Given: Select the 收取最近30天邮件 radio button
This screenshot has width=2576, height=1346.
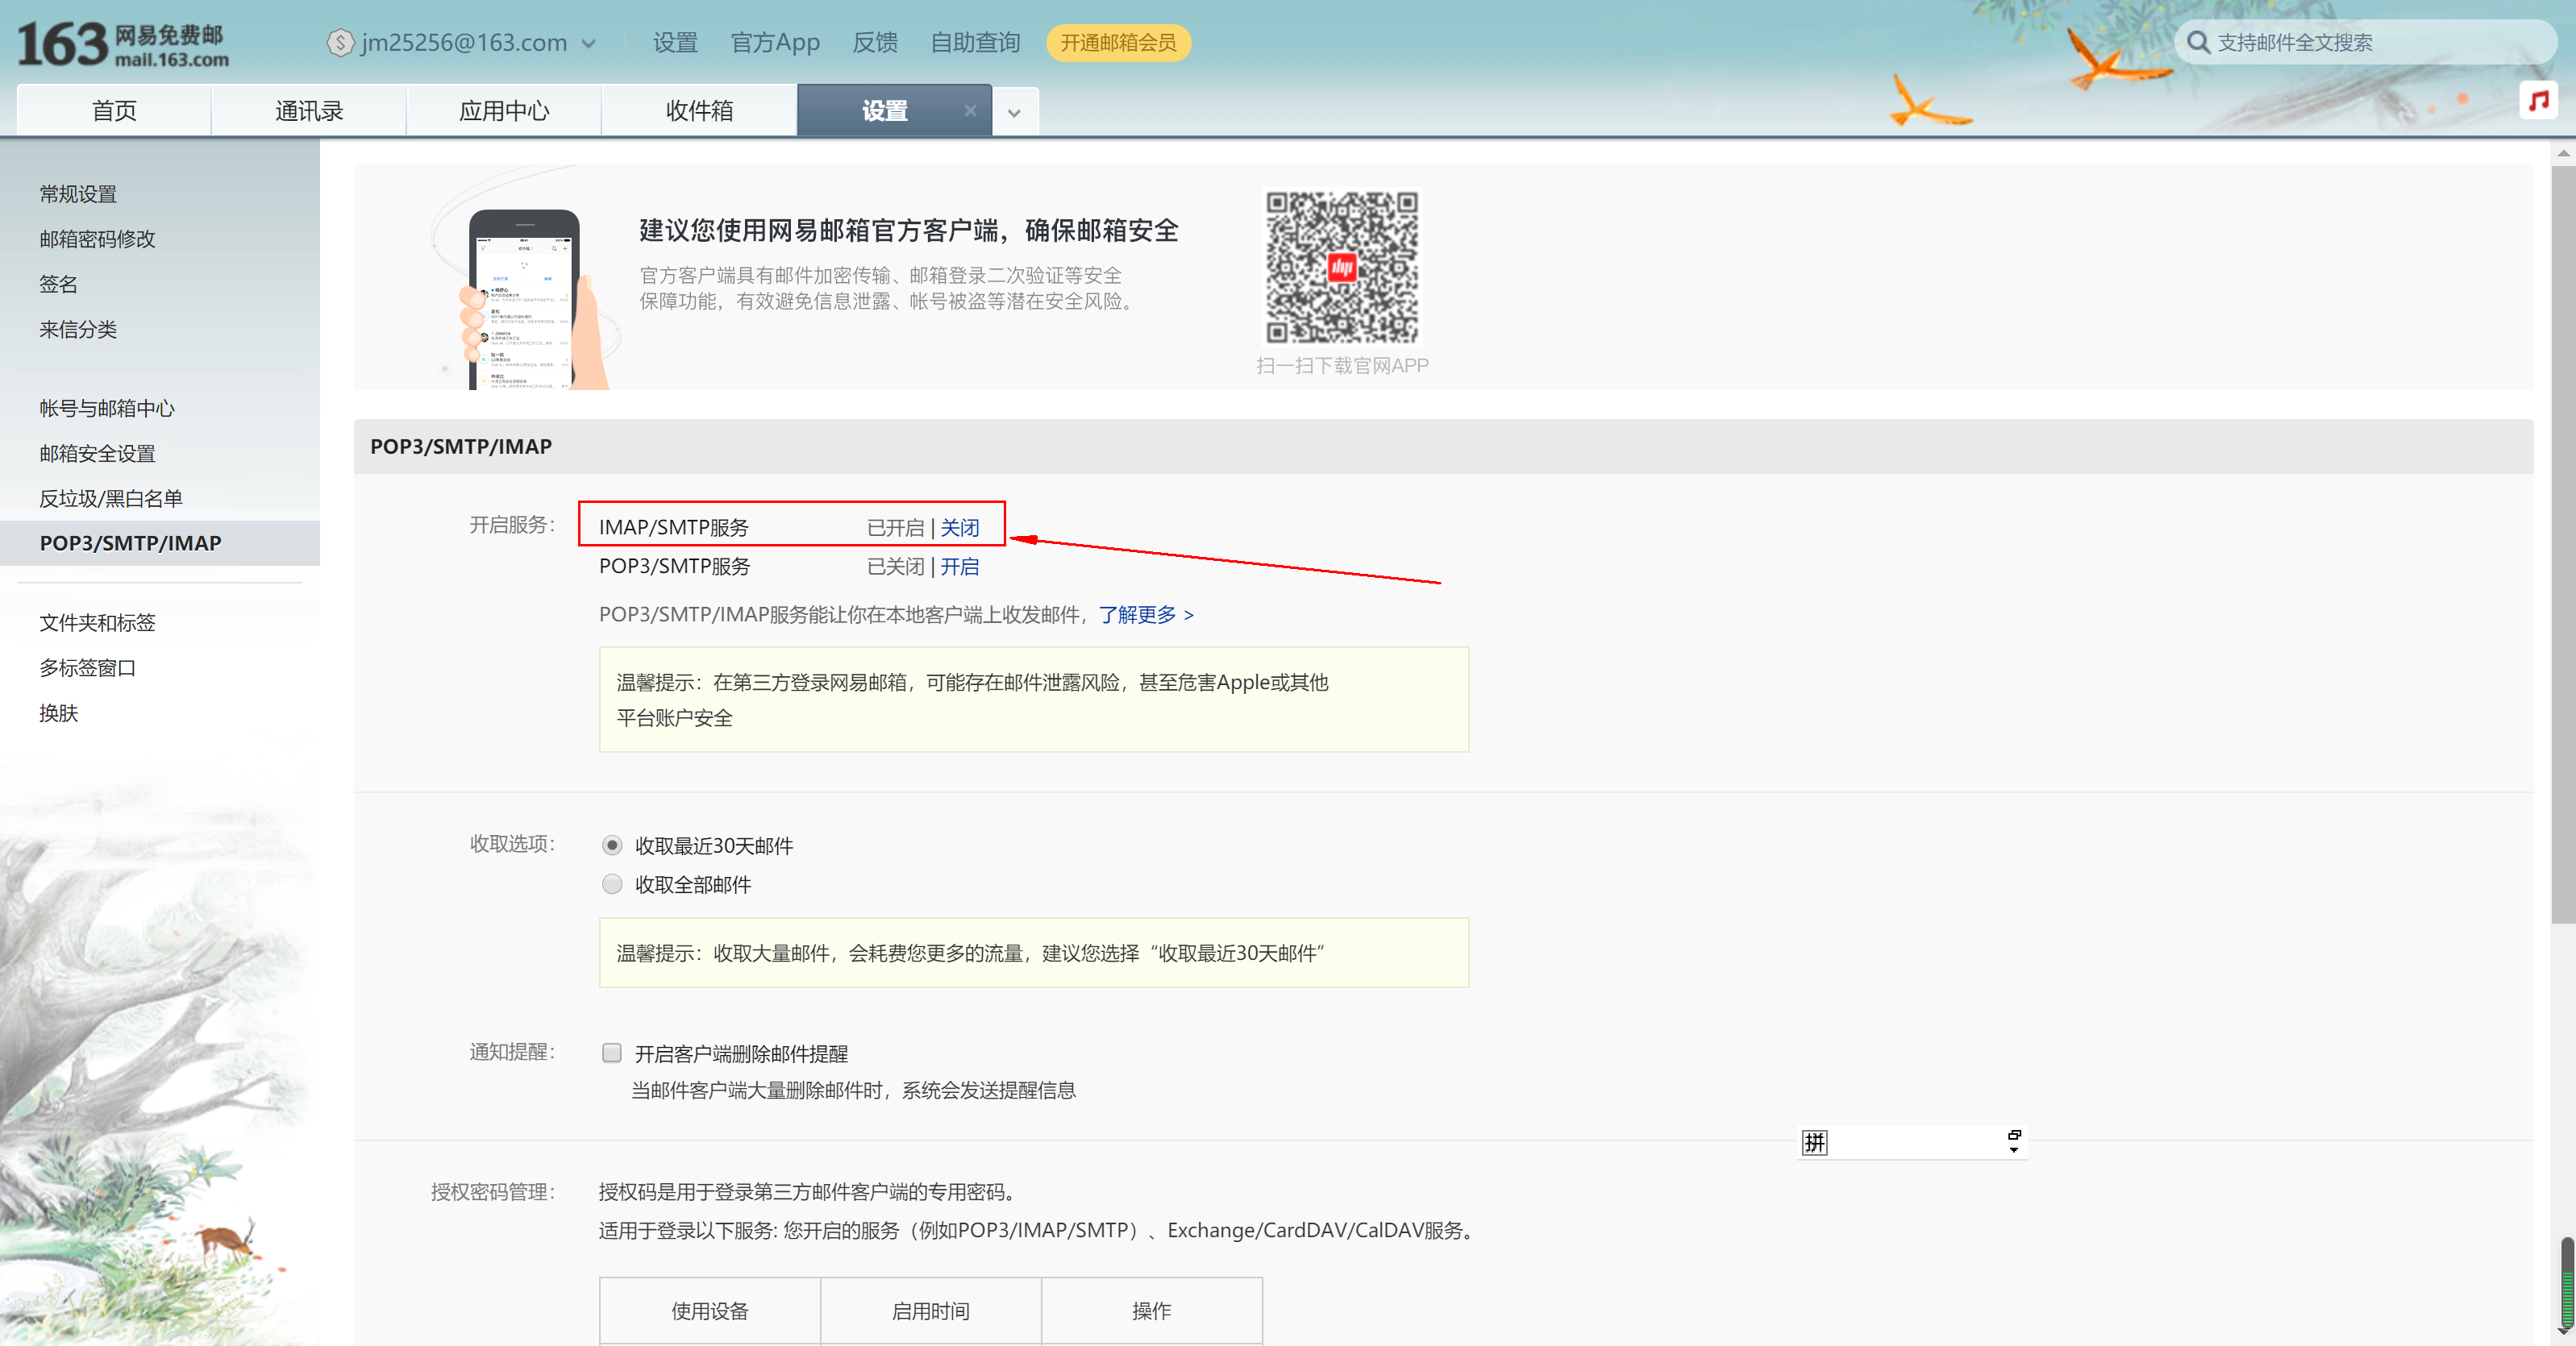Looking at the screenshot, I should point(612,845).
